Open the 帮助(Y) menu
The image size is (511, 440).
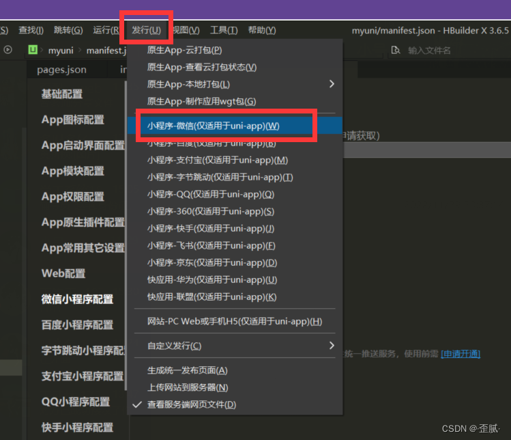tap(262, 30)
